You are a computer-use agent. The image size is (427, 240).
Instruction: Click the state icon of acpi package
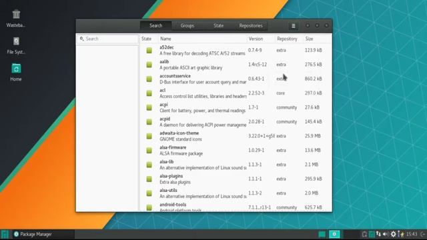149,107
